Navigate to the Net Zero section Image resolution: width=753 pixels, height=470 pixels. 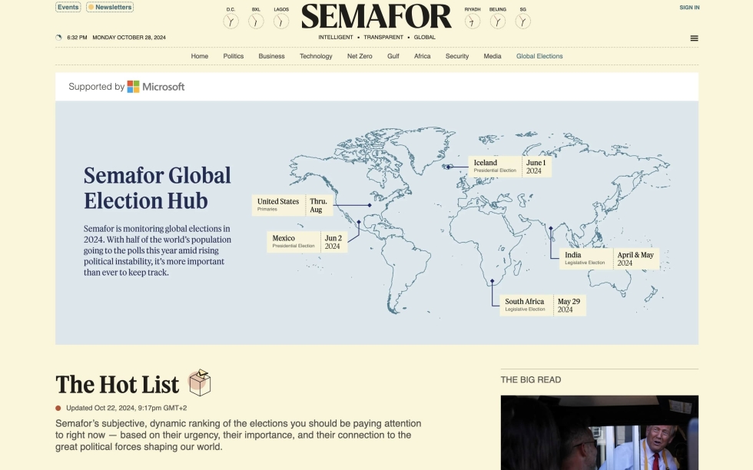pos(360,56)
